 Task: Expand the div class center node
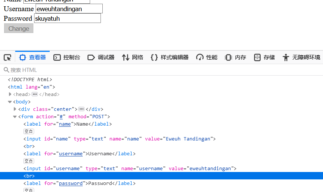click(15, 109)
